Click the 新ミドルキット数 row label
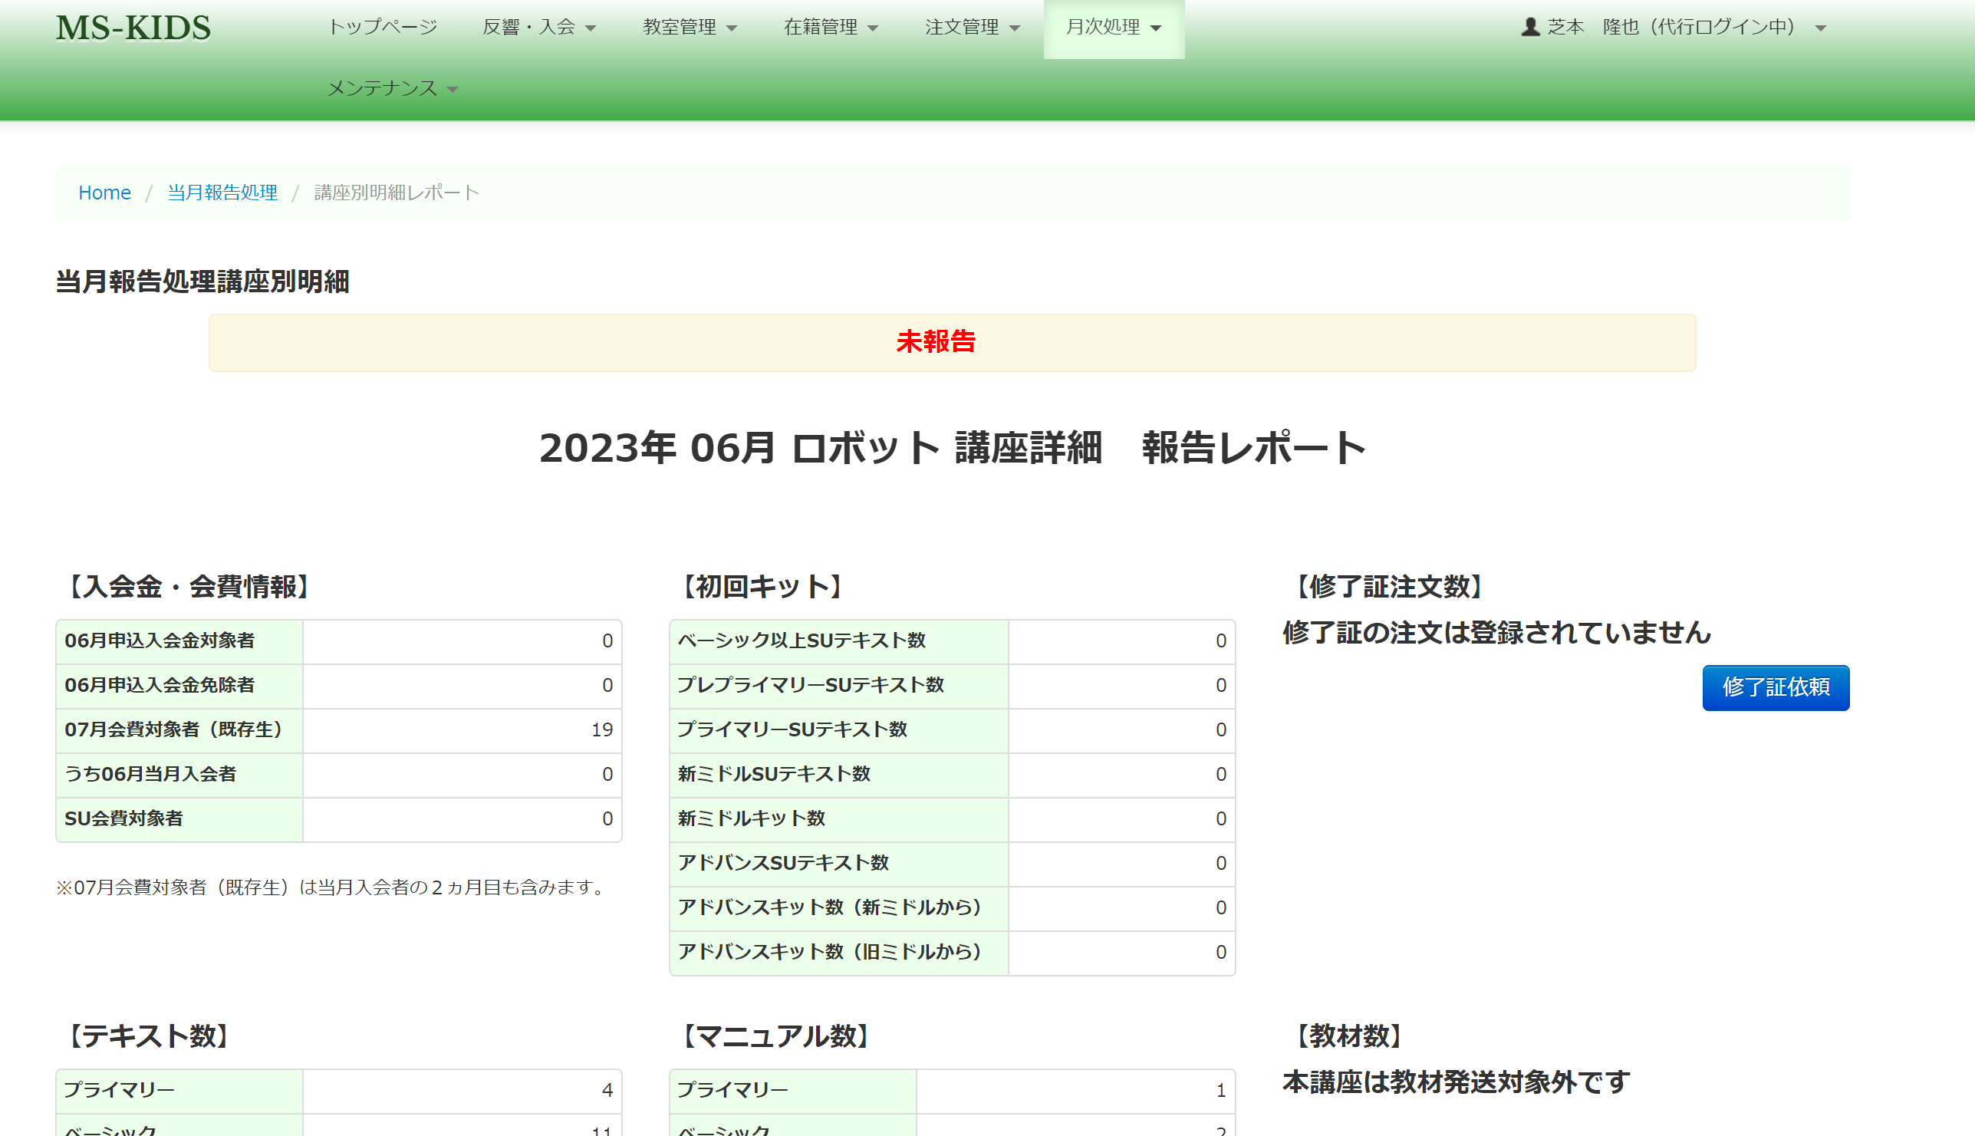1975x1136 pixels. (x=751, y=818)
